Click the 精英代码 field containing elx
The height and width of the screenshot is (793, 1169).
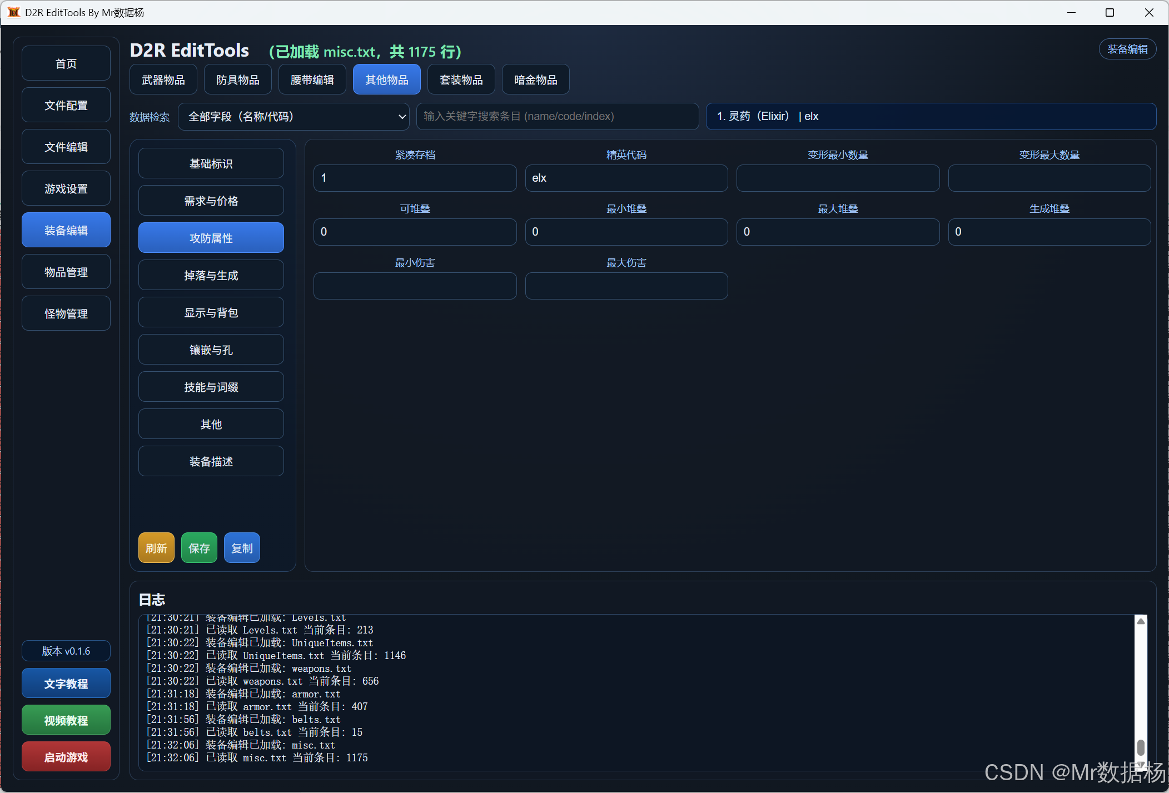[626, 178]
